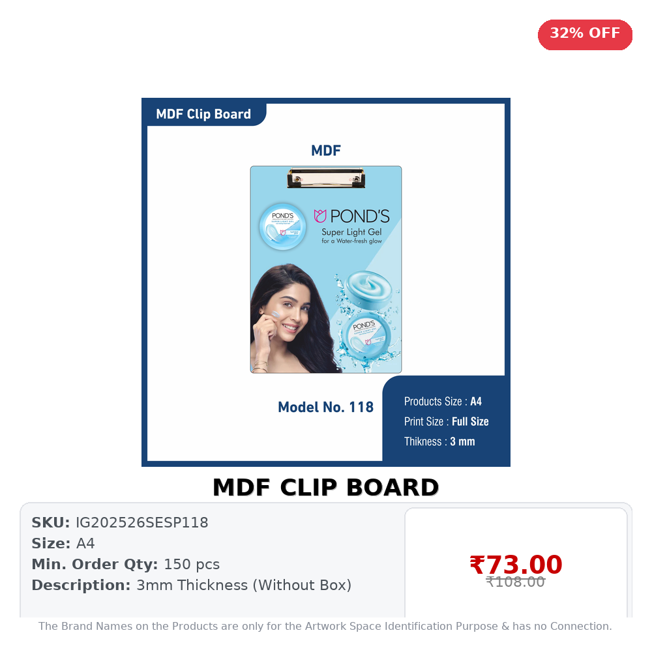Click Thikness : 3 mm spec line
This screenshot has width=652, height=652.
(x=439, y=441)
